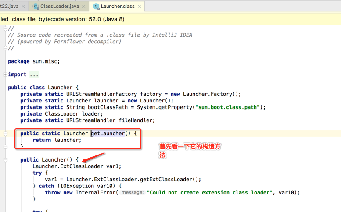Close the ClassLoader.java tab
The height and width of the screenshot is (212, 341).
pos(83,7)
